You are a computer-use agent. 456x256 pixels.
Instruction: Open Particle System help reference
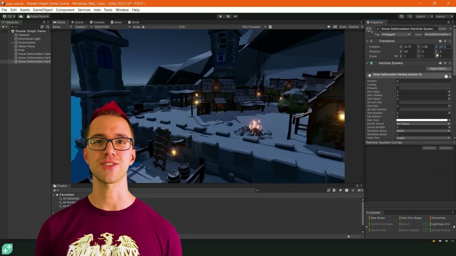(x=440, y=63)
